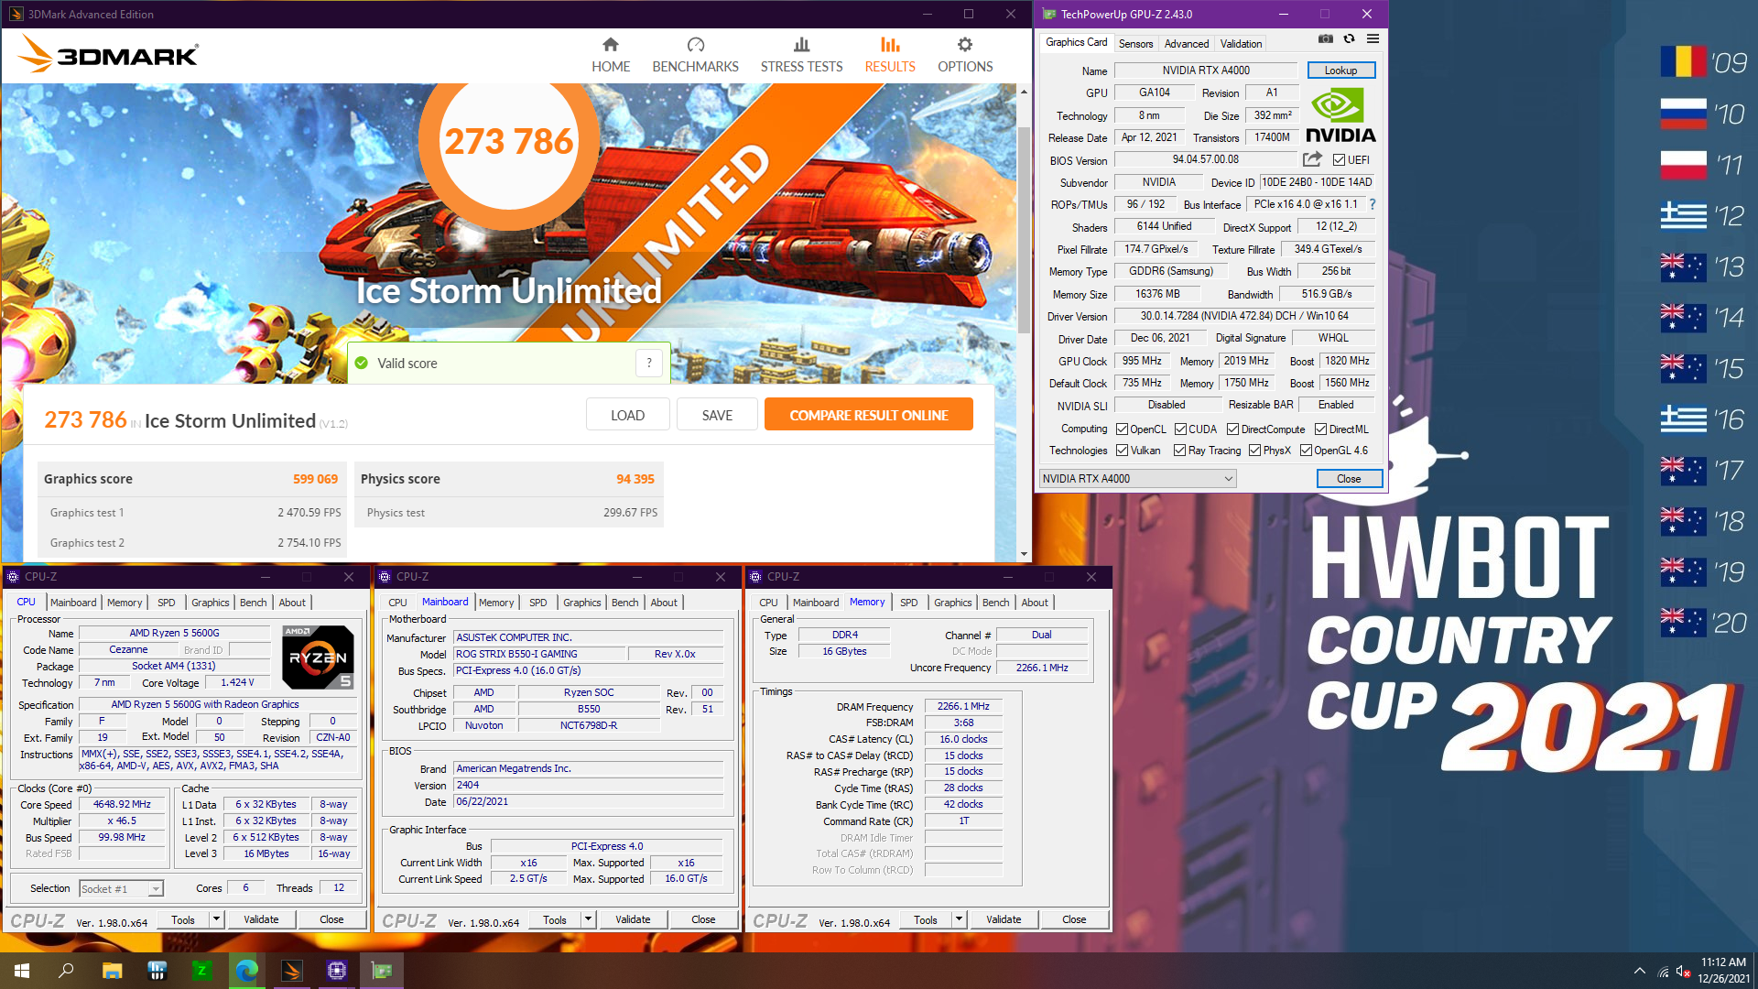The width and height of the screenshot is (1758, 989).
Task: Toggle the OpenGL 4.6 checkbox
Action: pos(1306,451)
